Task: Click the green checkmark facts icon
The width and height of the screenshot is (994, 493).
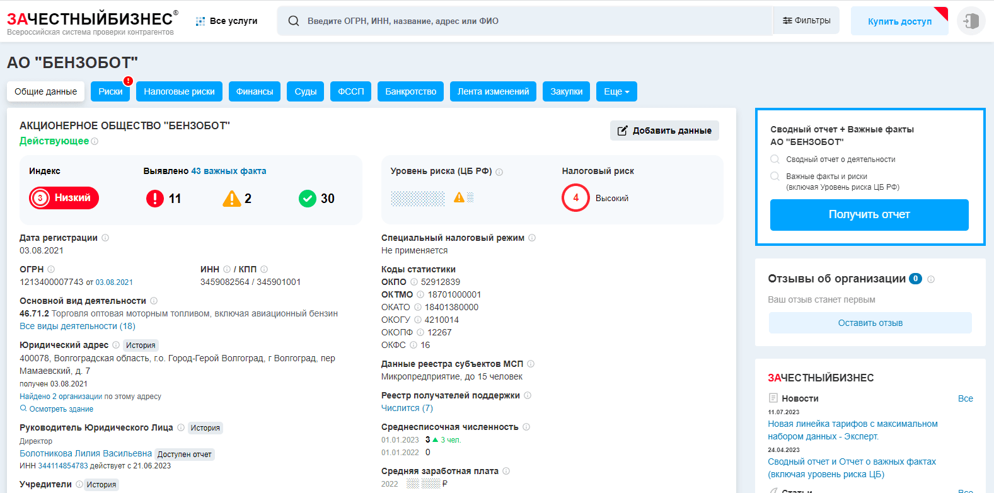Action: coord(308,199)
